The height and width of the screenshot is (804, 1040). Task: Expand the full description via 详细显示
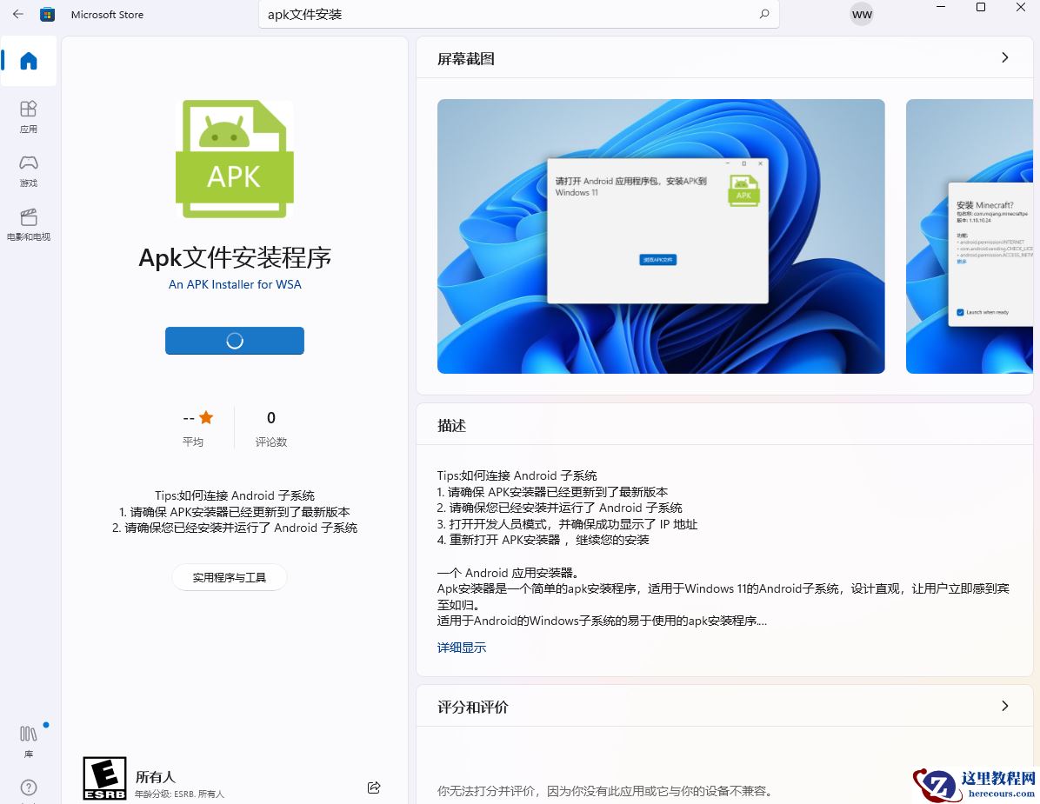pos(461,647)
